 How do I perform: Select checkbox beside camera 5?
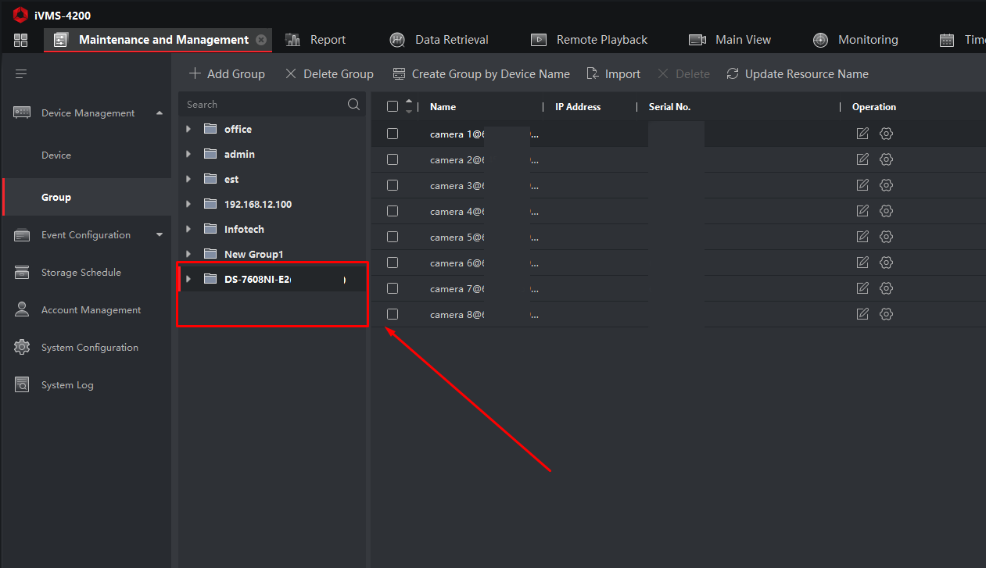[393, 237]
